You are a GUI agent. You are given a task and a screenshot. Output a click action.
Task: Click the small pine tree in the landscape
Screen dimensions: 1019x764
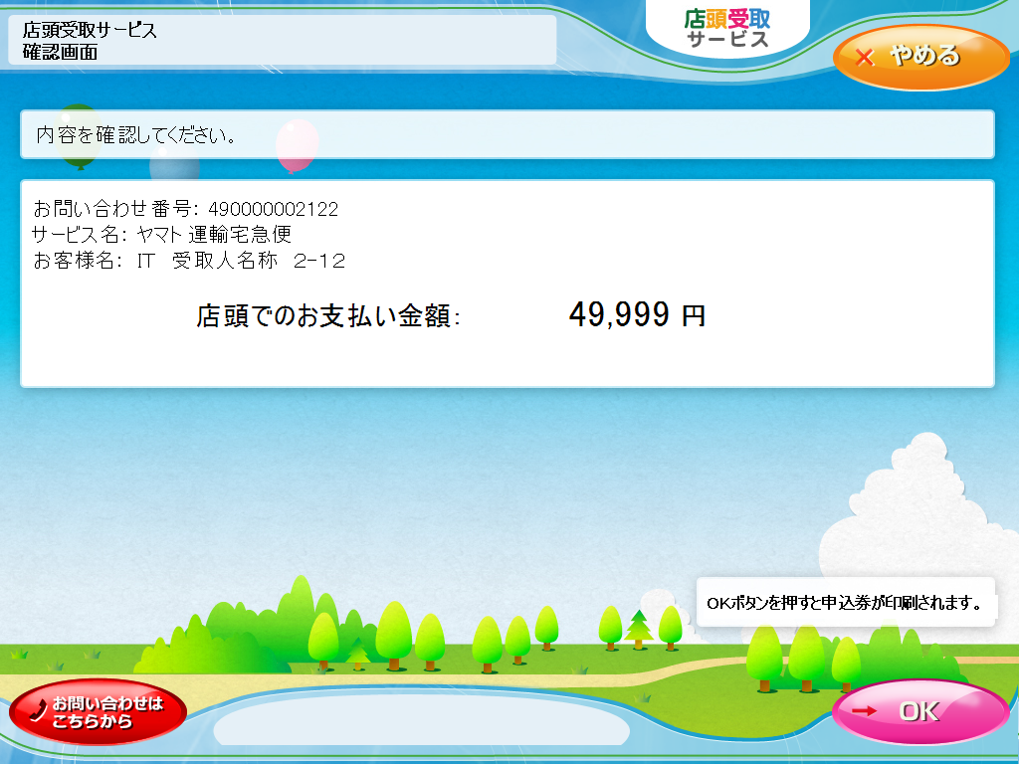[x=638, y=629]
